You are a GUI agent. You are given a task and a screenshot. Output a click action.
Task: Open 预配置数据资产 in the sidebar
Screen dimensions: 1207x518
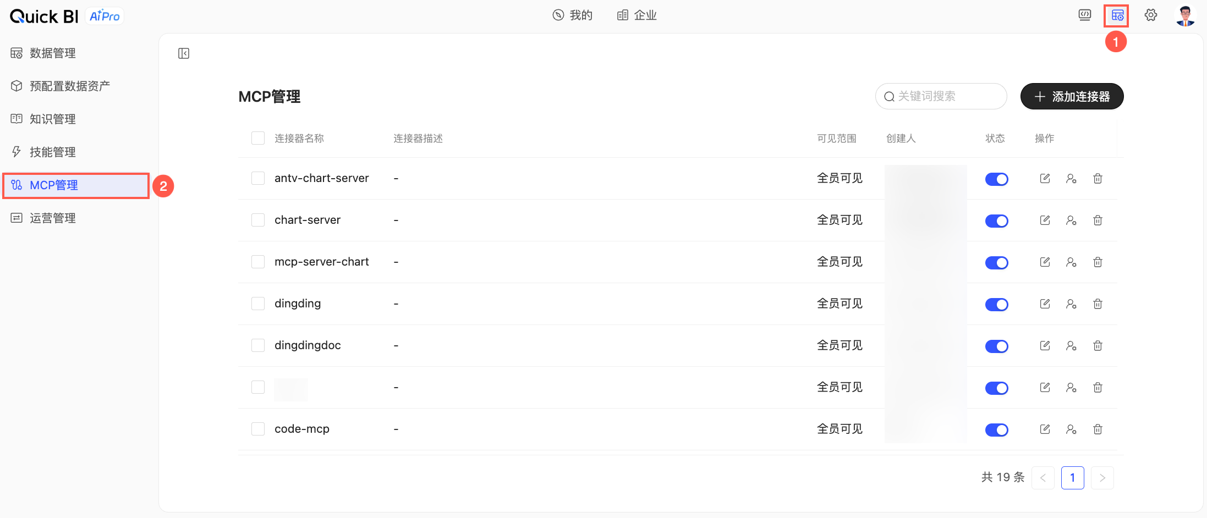click(75, 86)
